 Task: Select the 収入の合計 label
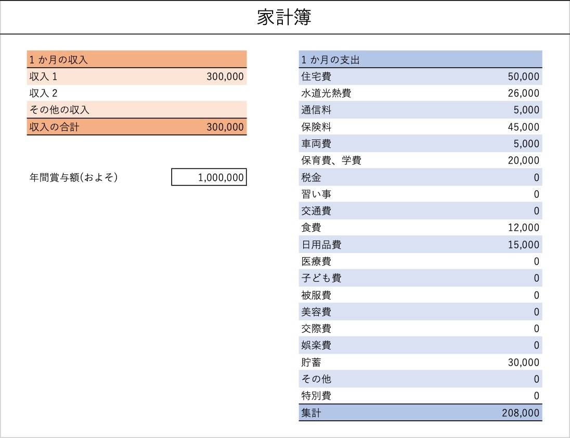(54, 127)
